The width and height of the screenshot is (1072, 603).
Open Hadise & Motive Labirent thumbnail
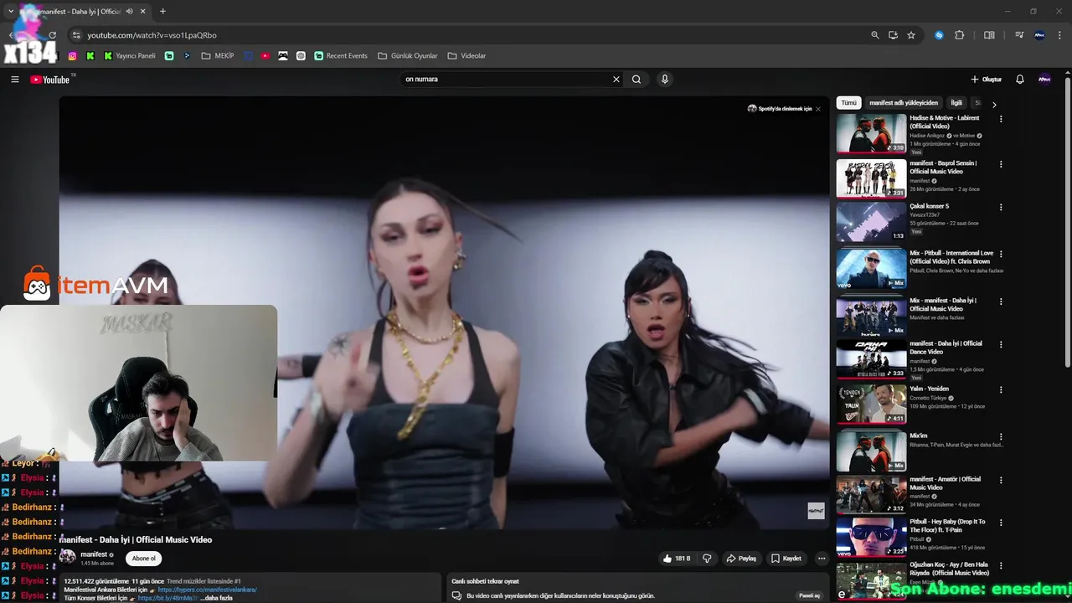[x=871, y=133]
